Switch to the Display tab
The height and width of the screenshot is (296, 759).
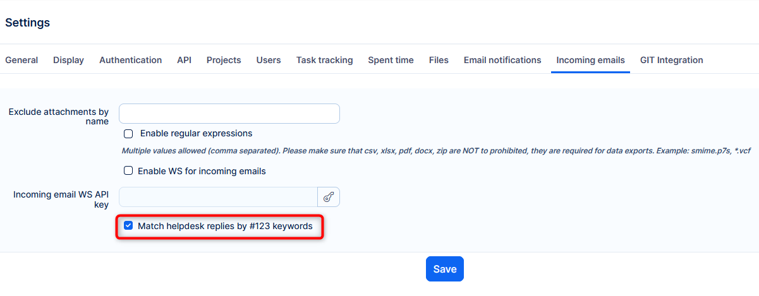tap(68, 60)
